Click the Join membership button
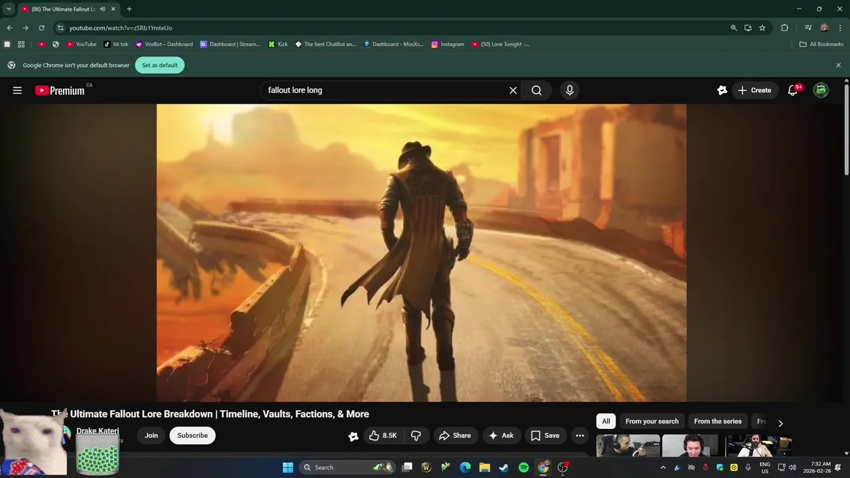 [151, 436]
